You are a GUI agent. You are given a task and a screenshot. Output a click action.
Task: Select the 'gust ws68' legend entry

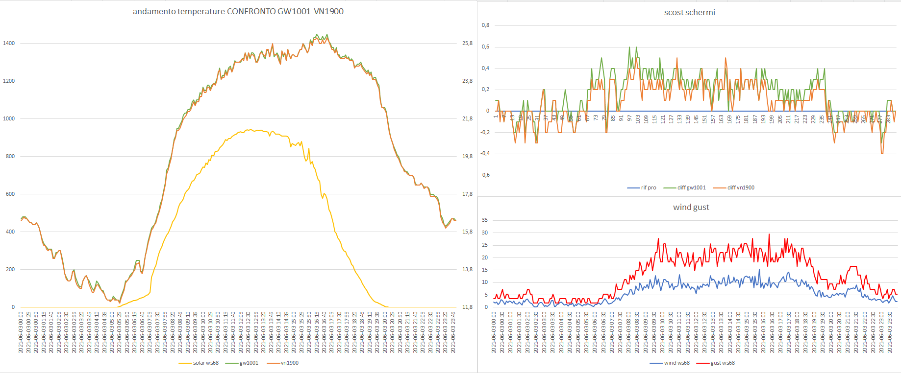(723, 363)
